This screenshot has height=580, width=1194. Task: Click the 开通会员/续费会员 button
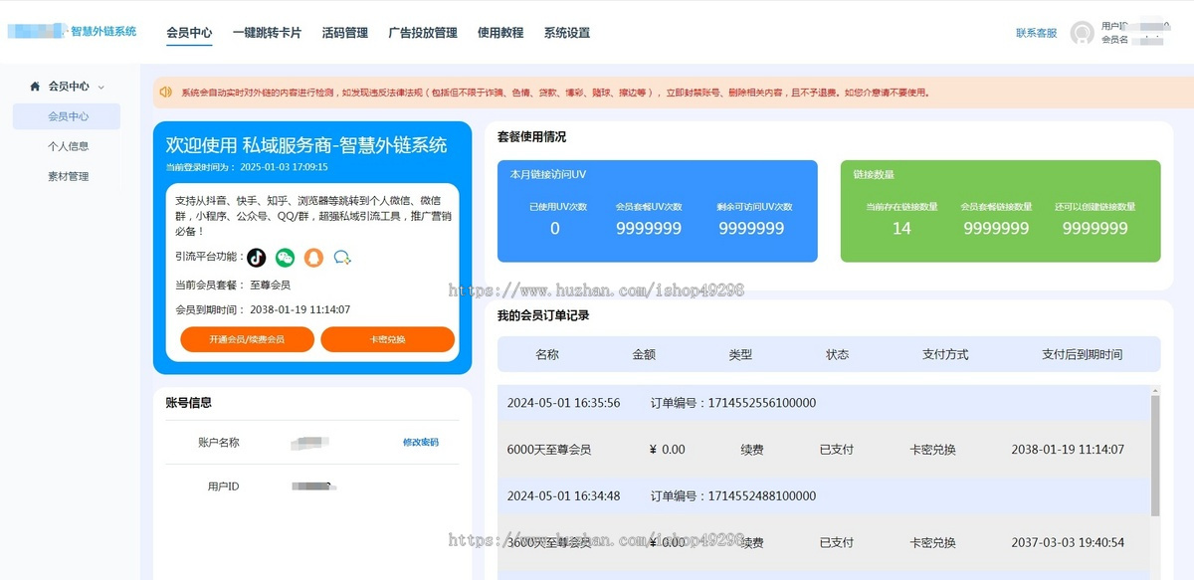(247, 339)
